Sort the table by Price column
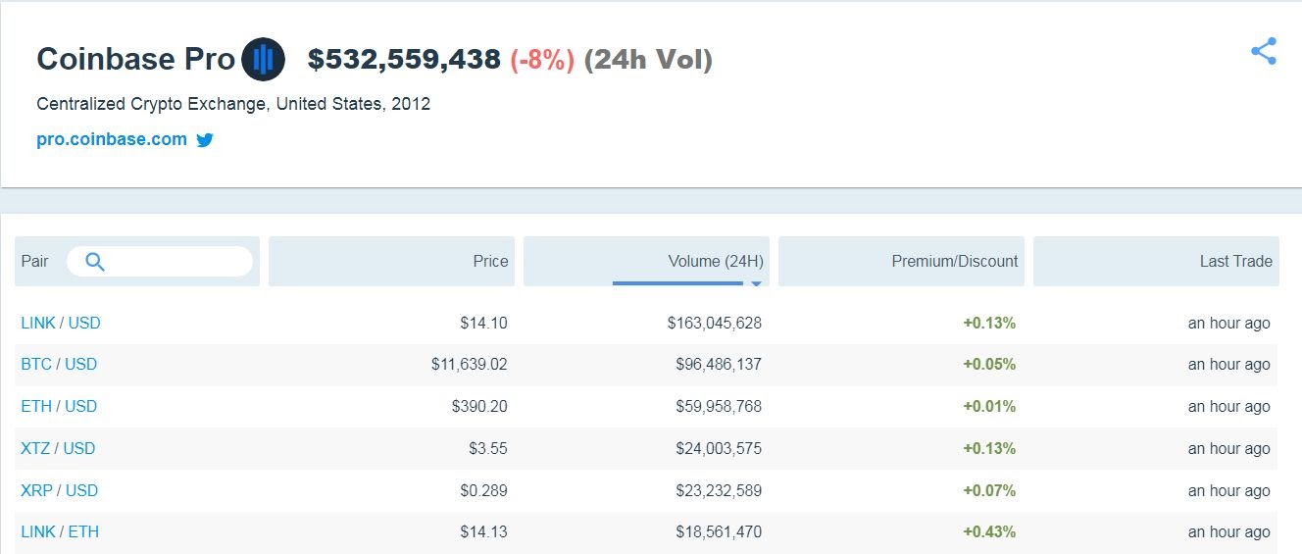 click(490, 262)
